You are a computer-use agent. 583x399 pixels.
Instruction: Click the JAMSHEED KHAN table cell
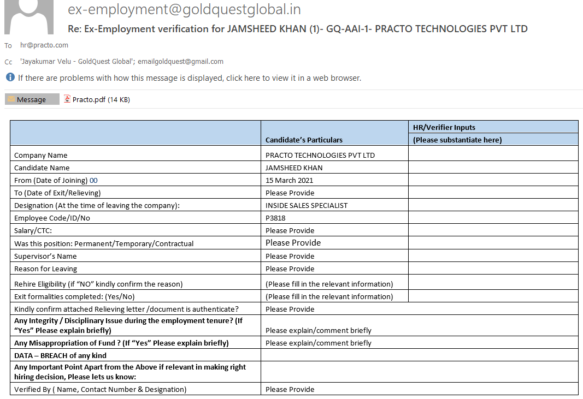[x=334, y=168]
